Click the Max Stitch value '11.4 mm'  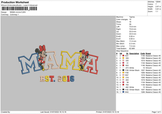pos(133,41)
